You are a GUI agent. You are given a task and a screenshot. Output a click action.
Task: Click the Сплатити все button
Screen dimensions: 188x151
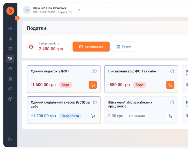(x=91, y=47)
